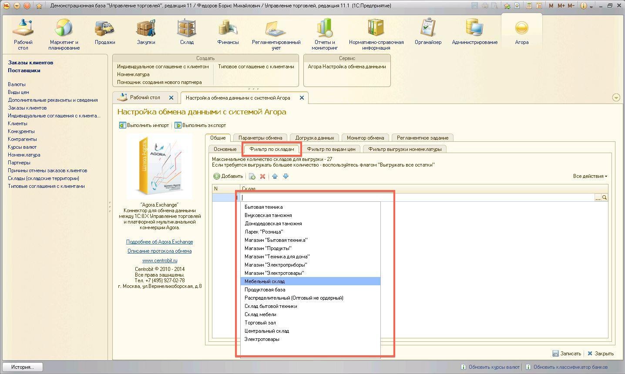This screenshot has height=374, width=625.
Task: Open Все действия dropdown menu
Action: pos(590,176)
